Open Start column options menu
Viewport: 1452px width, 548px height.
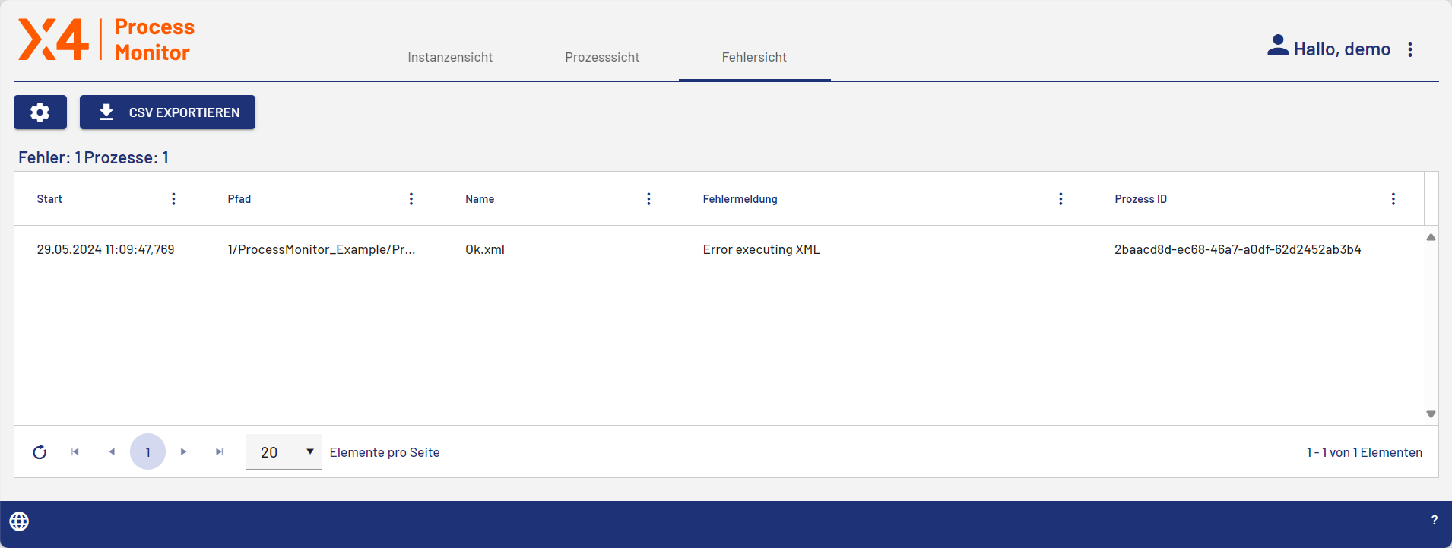click(x=173, y=199)
